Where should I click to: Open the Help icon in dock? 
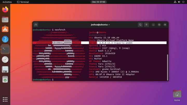(5, 39)
